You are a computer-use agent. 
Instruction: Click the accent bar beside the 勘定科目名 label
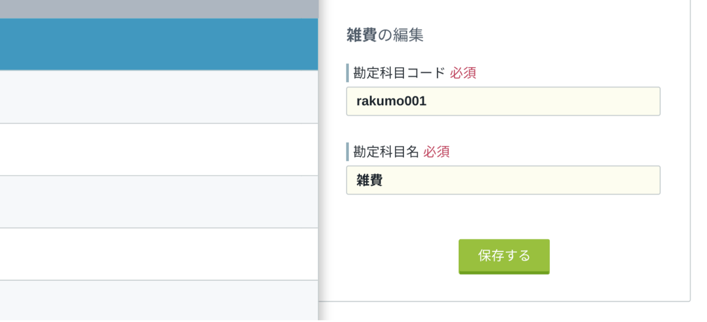coord(348,152)
